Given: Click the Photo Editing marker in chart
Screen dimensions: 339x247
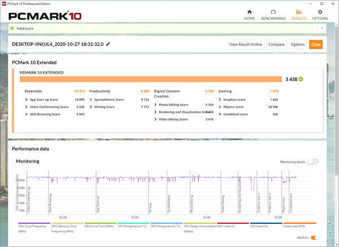Looking at the screenshot, I should click(x=192, y=204).
